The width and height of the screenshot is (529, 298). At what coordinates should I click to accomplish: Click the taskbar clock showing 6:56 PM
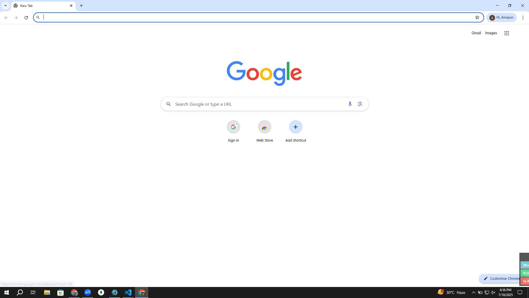[505, 292]
